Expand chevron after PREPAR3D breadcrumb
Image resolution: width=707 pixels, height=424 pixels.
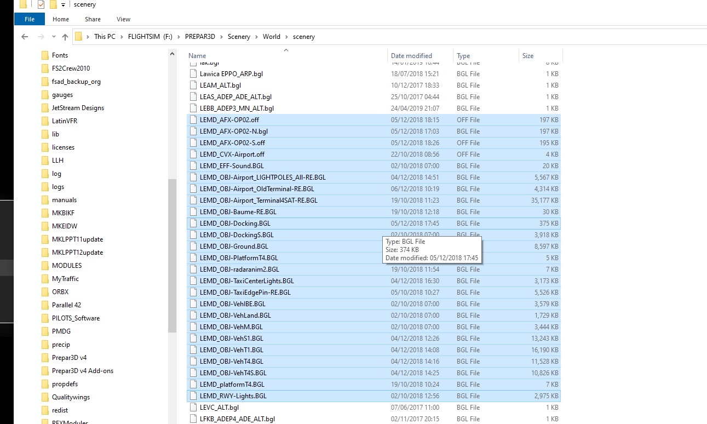(222, 37)
